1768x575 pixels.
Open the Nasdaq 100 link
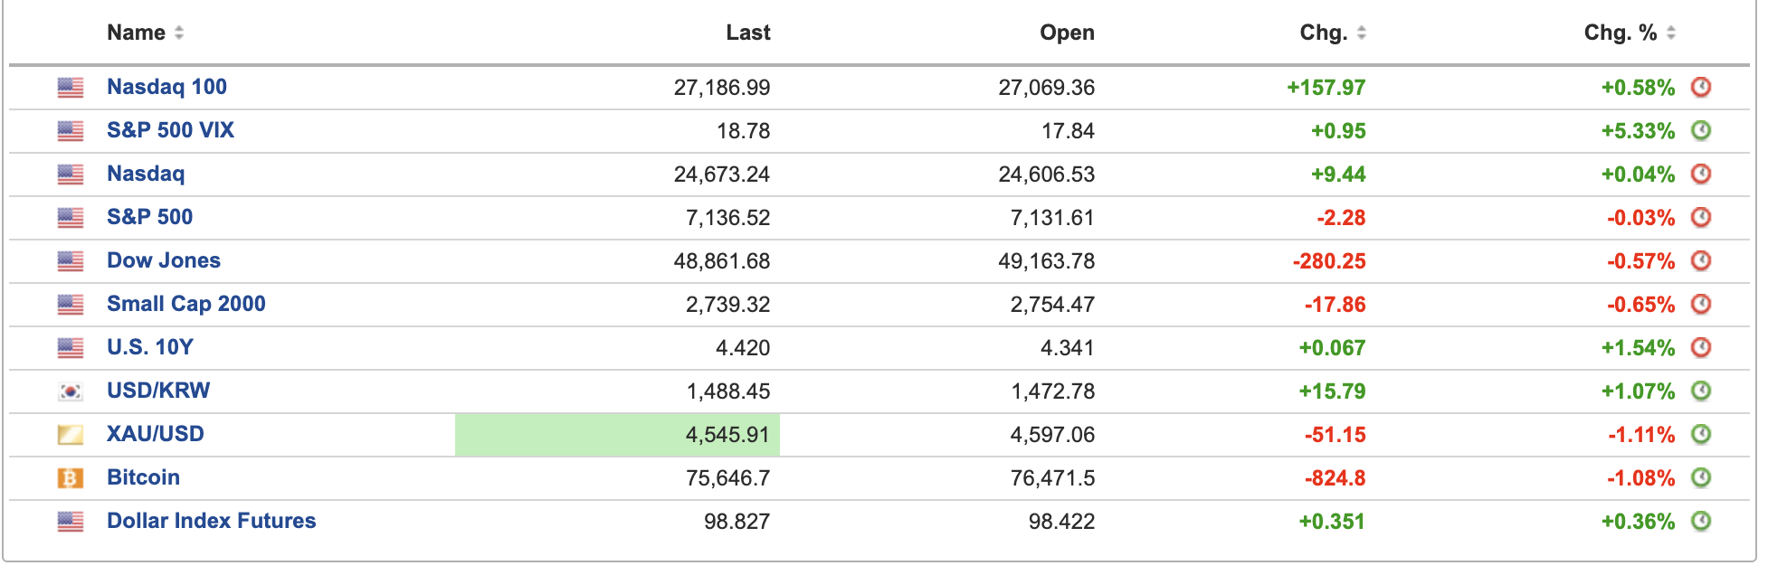166,87
